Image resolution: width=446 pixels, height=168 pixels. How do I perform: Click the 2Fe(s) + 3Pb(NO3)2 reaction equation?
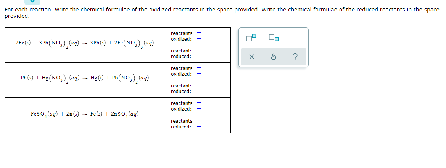85,44
